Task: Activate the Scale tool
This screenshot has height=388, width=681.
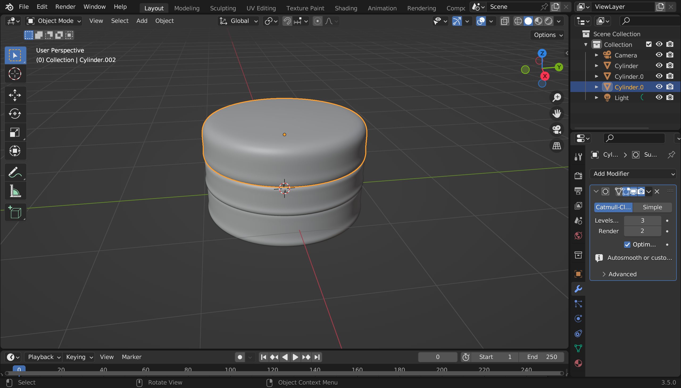Action: coord(15,132)
